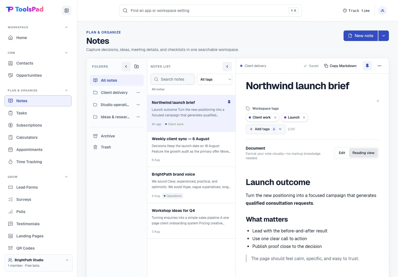Collapse the Folders panel chevron
Screen dimensions: 398x277
126,66
